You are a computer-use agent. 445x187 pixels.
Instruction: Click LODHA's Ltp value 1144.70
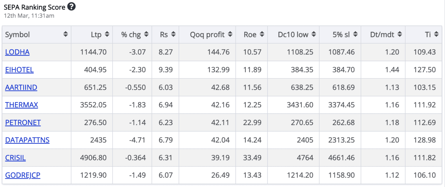94,52
